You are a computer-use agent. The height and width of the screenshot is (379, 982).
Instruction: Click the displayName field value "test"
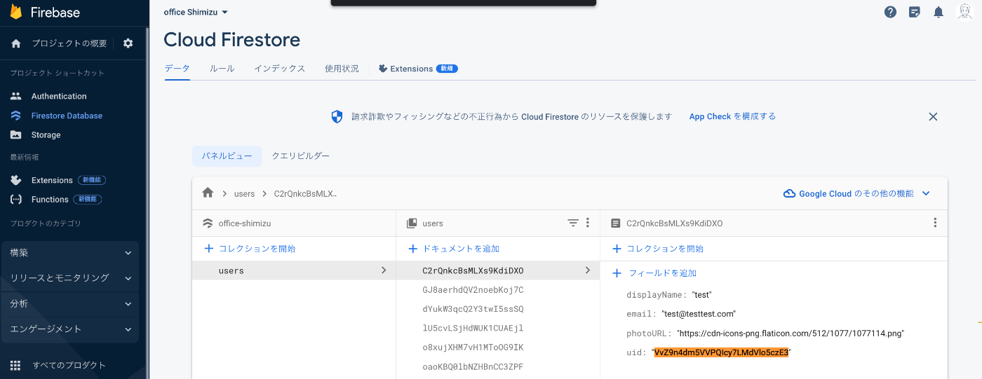701,295
